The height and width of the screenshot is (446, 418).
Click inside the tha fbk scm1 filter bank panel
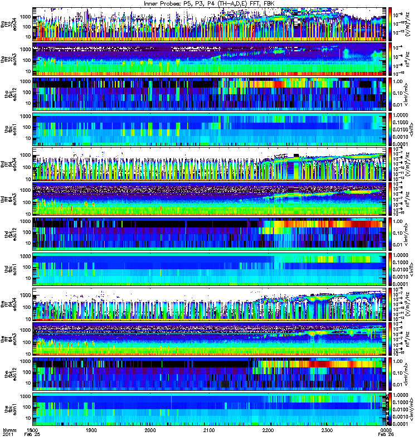tap(209, 129)
